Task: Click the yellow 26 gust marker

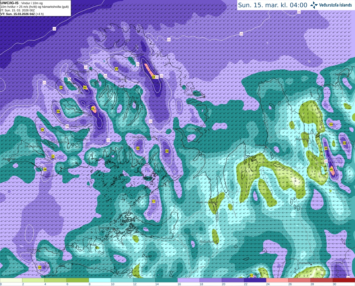Action: coord(42,130)
